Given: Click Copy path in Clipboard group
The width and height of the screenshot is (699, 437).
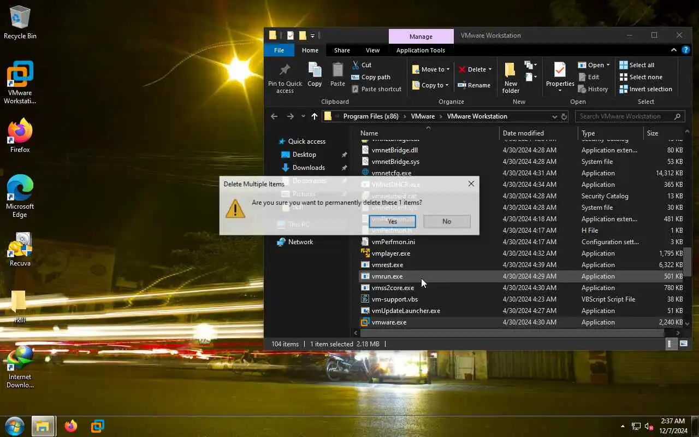Looking at the screenshot, I should (371, 77).
